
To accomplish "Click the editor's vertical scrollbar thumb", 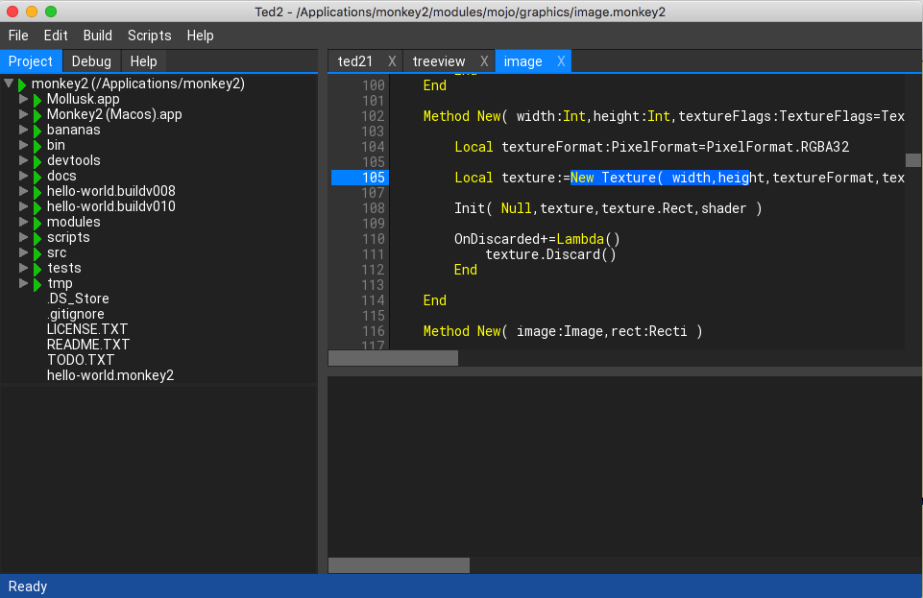I will coord(912,160).
